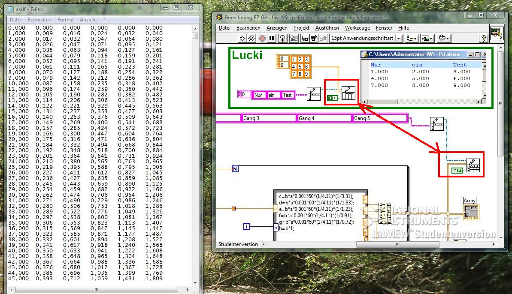Open Format menu in asdf Editor
The width and height of the screenshot is (512, 294).
[x=66, y=20]
